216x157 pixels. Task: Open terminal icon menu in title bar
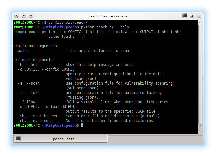pos(185,16)
